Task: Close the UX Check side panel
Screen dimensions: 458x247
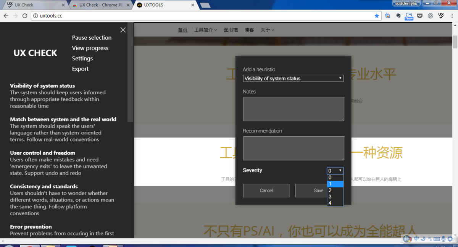Action: (x=123, y=30)
